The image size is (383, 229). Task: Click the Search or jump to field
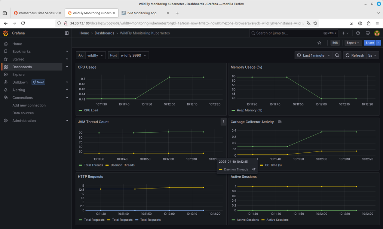[294, 33]
